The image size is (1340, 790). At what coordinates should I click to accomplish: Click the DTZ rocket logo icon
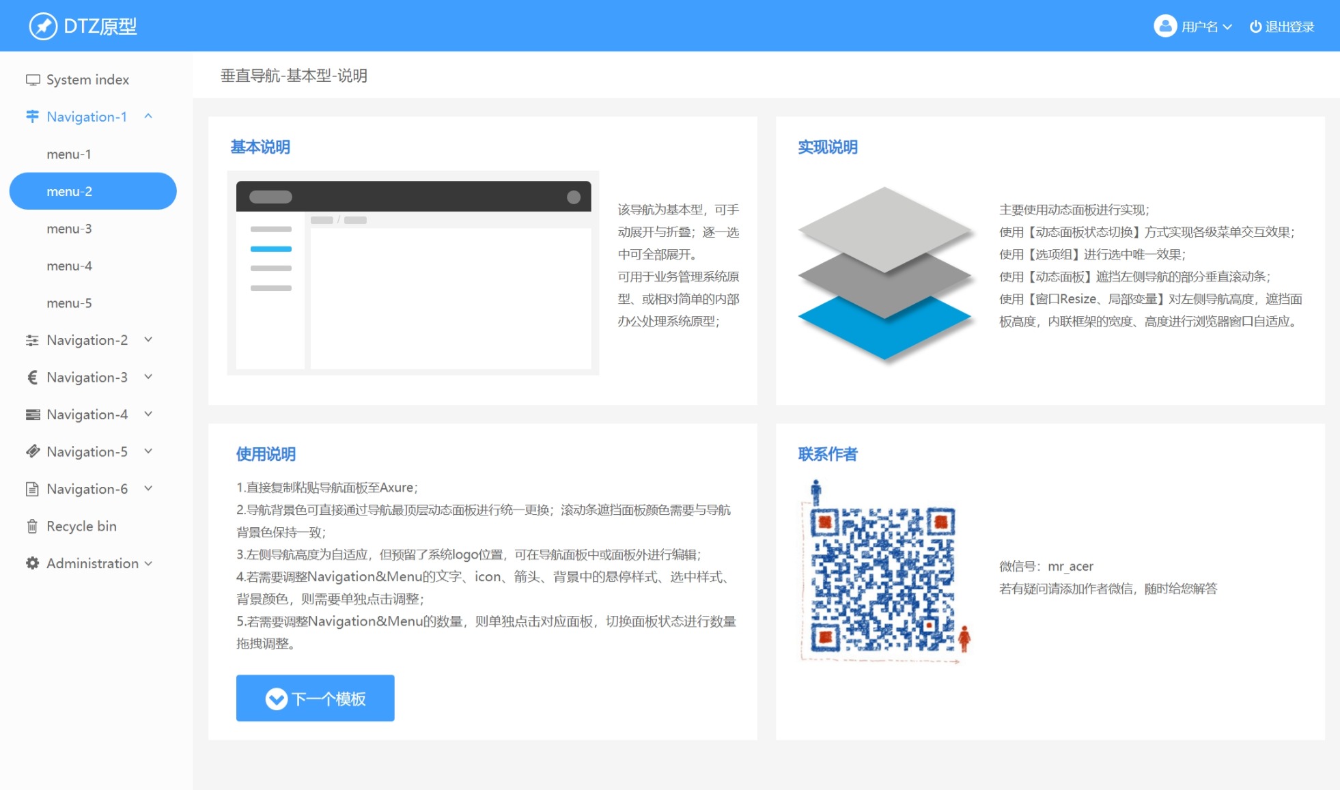43,27
